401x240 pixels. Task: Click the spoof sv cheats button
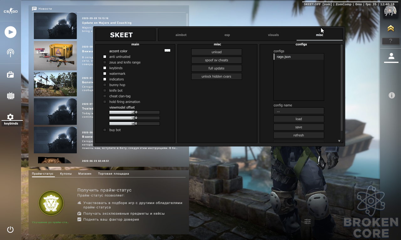point(217,60)
